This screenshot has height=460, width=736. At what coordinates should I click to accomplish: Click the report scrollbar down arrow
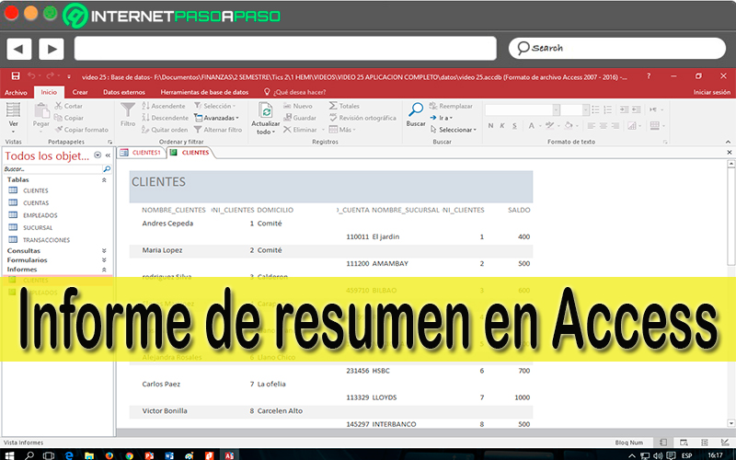730,423
